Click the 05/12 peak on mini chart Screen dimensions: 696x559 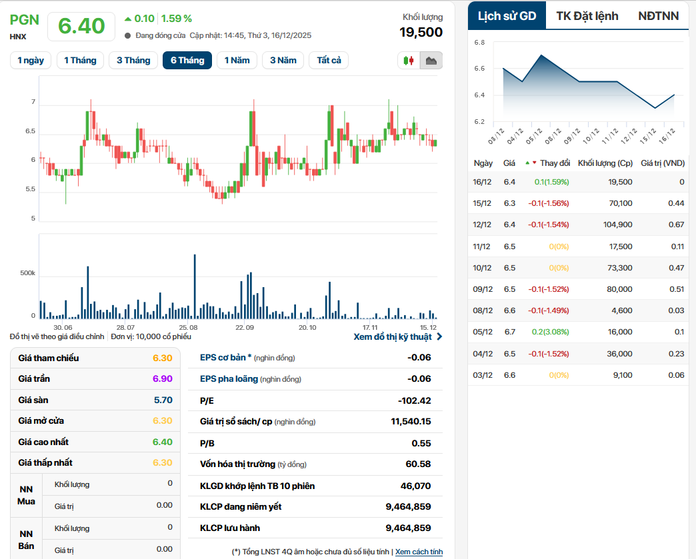[541, 55]
